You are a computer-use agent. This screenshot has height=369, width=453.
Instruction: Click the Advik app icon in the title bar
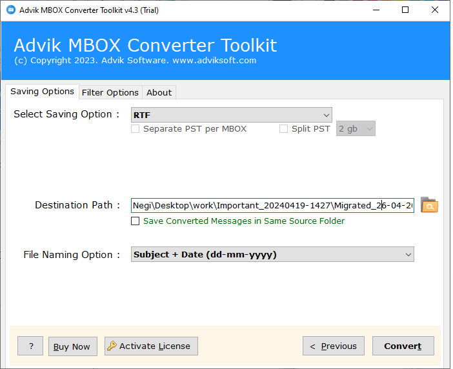point(11,10)
